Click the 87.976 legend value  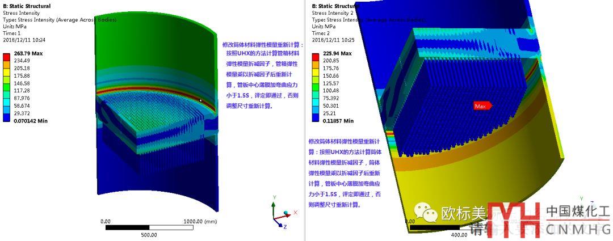22,98
